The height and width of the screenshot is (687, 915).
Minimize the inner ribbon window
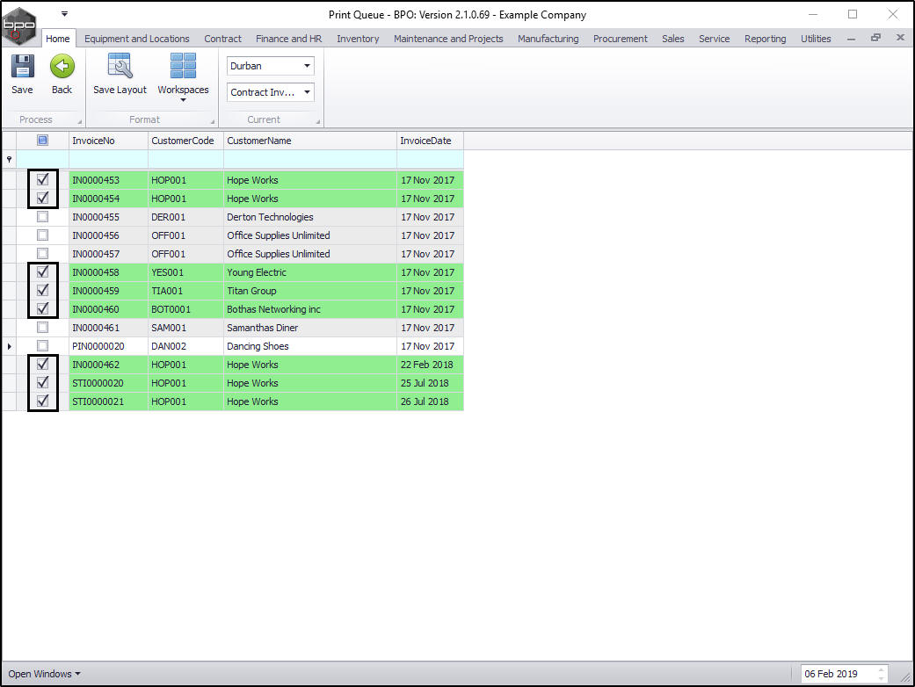pos(852,39)
